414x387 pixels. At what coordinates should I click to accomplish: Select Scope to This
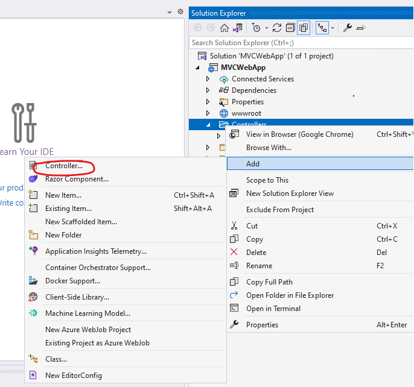coord(267,180)
